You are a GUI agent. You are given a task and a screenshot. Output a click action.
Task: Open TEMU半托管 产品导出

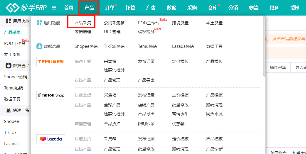click(146, 80)
